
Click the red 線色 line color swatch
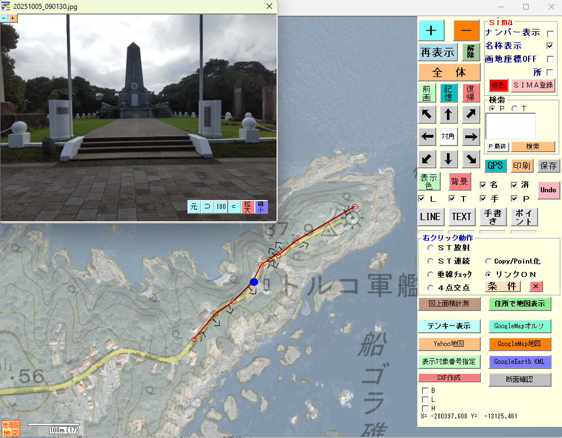[498, 85]
